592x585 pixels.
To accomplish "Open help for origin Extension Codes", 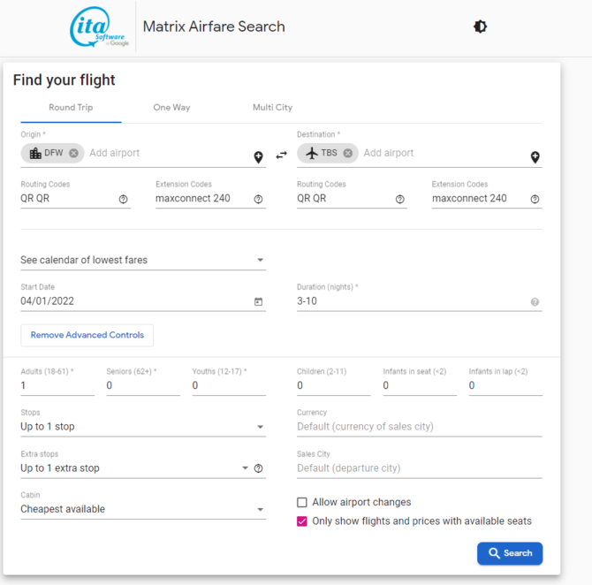I will click(258, 199).
